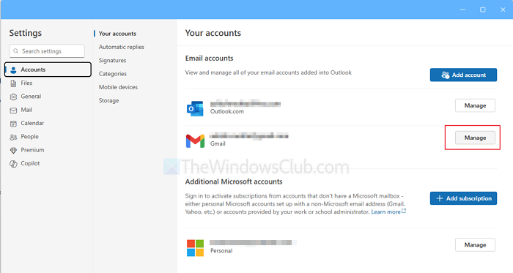
Task: Click the Add subscription button
Action: 463,198
